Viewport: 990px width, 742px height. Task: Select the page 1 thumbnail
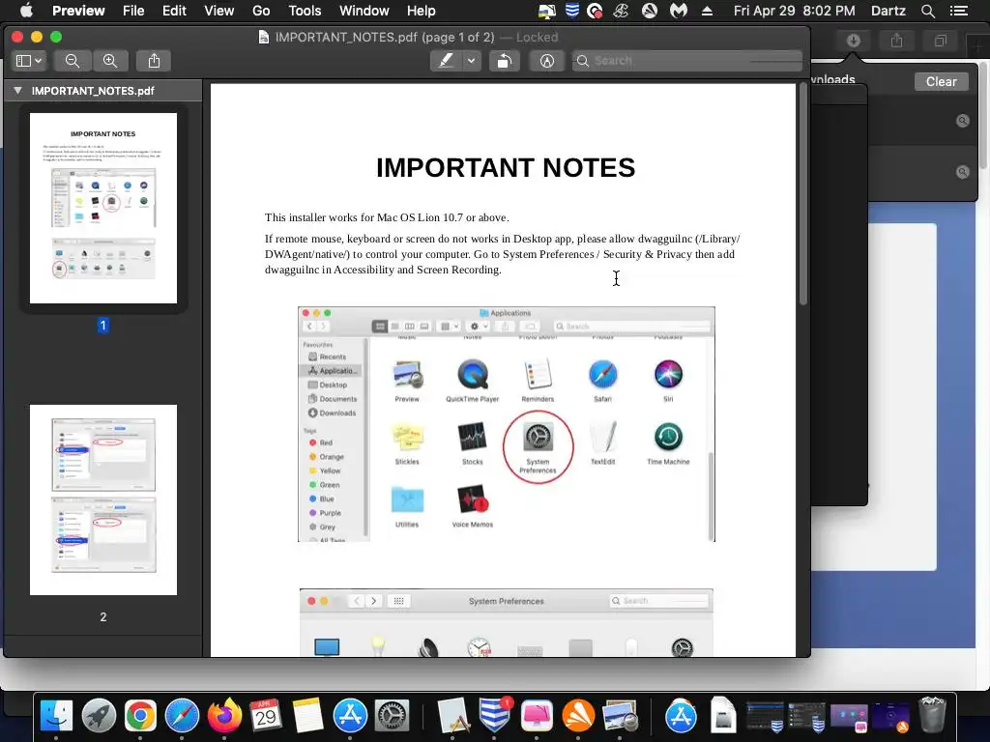tap(103, 209)
